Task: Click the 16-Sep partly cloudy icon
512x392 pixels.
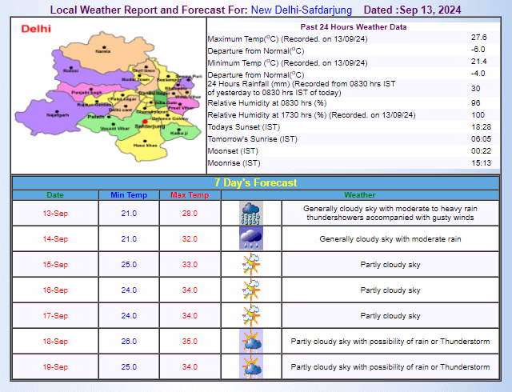Action: 252,290
